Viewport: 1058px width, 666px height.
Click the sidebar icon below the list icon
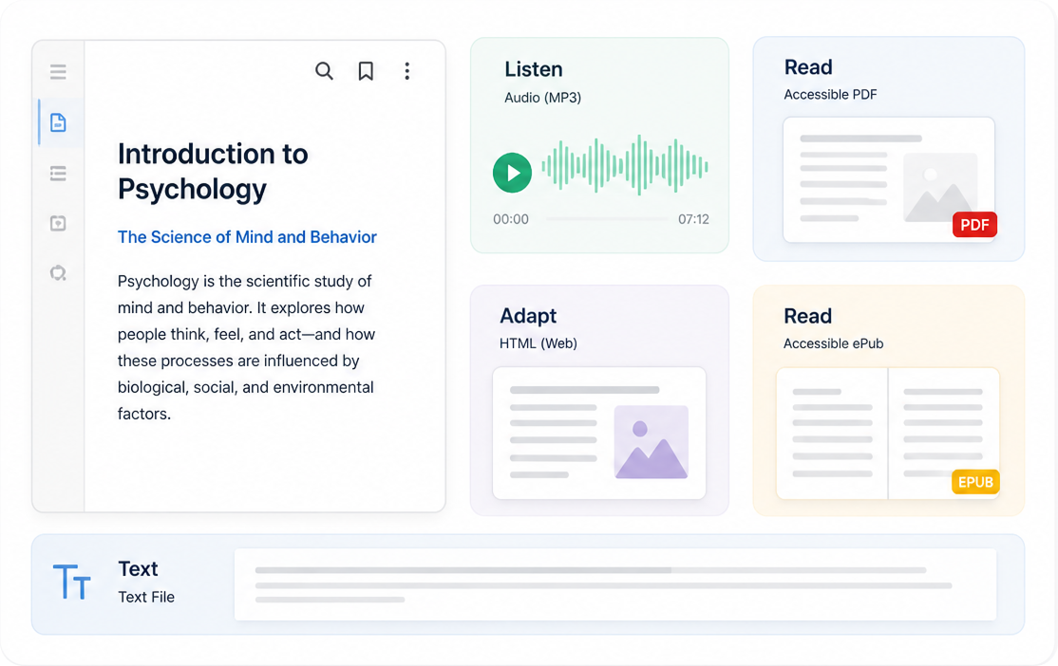click(58, 223)
